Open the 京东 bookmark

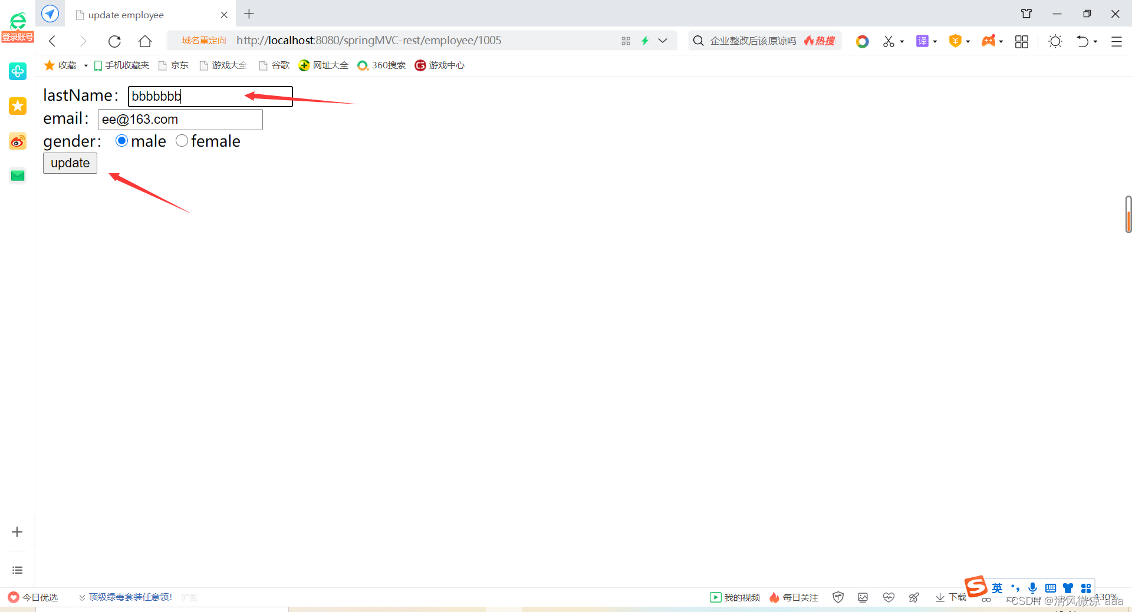coord(174,65)
